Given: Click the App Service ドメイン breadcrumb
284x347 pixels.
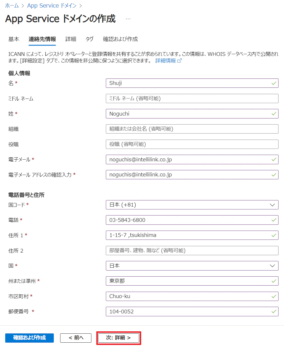Looking at the screenshot, I should (x=52, y=6).
